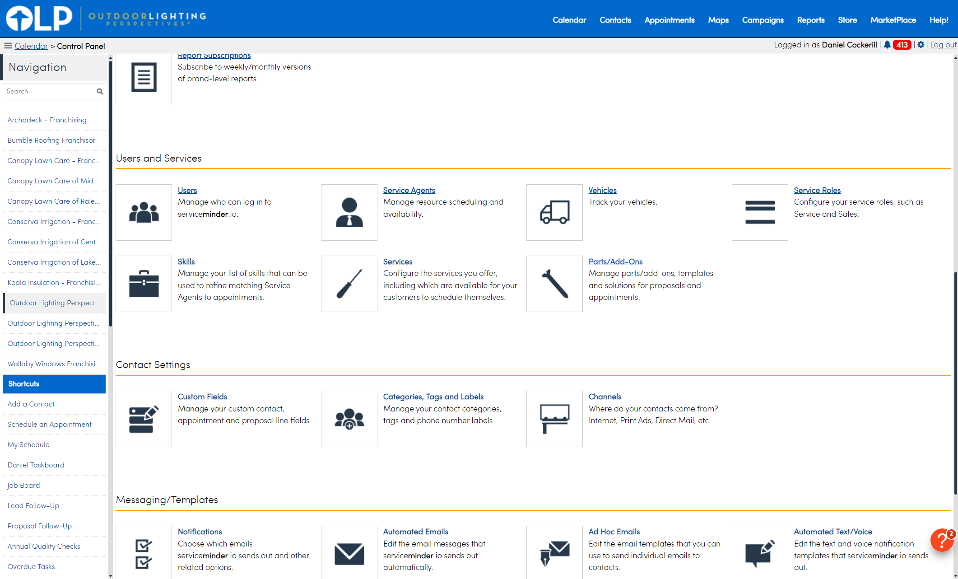Open the Automated Text/Voice link
The image size is (958, 579).
tap(833, 532)
